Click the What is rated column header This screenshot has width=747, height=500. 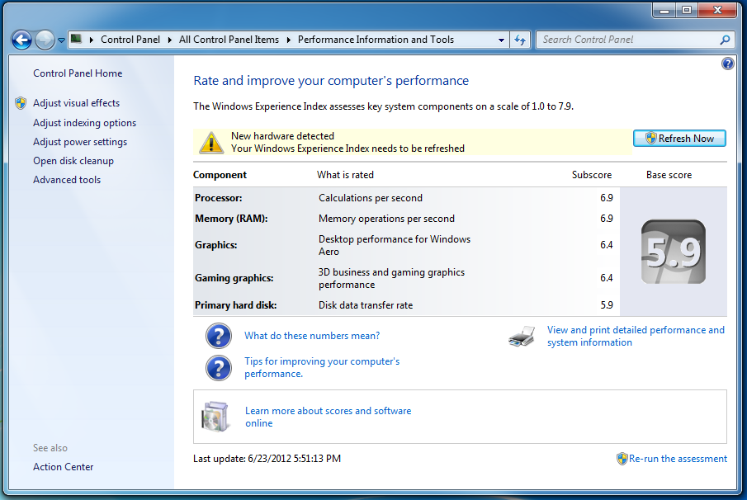(345, 175)
